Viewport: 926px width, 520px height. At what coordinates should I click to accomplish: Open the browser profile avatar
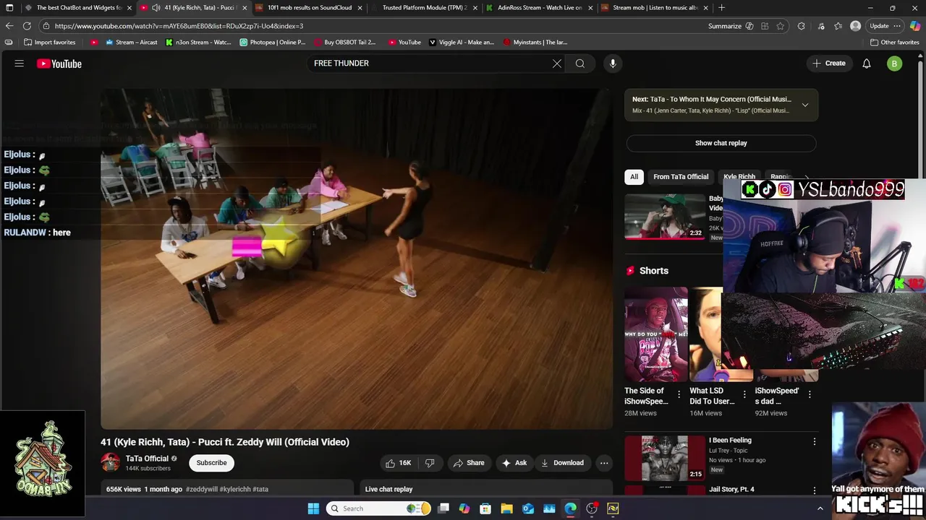(x=856, y=26)
